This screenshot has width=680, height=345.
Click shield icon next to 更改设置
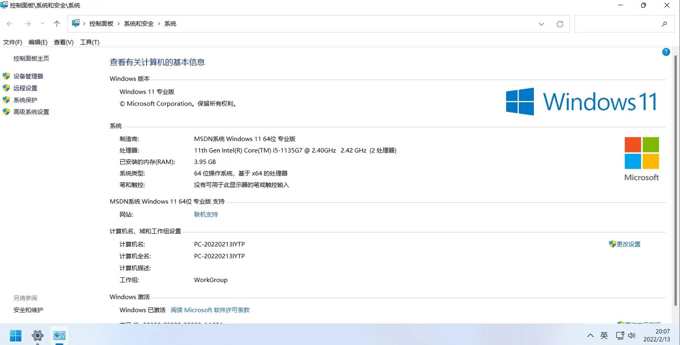612,244
